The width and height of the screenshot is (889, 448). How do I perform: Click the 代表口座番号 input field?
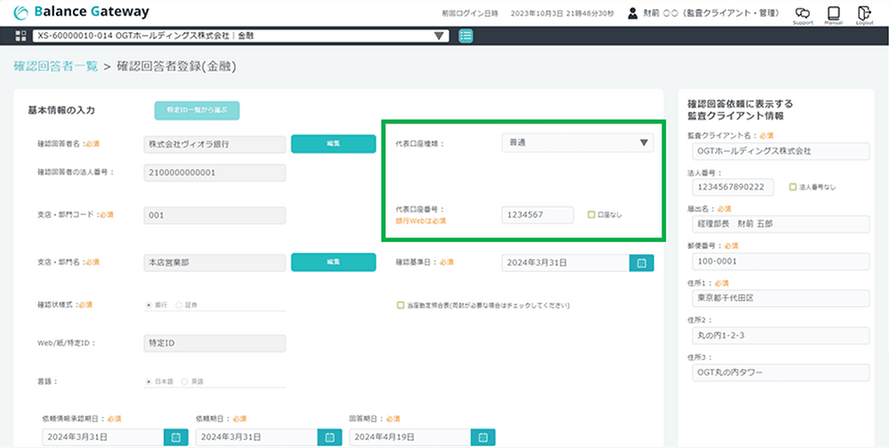coord(537,215)
